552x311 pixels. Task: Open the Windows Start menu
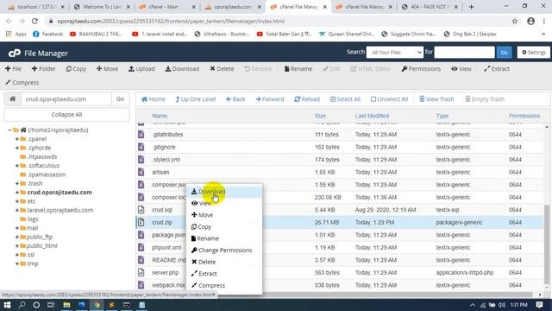pyautogui.click(x=7, y=305)
